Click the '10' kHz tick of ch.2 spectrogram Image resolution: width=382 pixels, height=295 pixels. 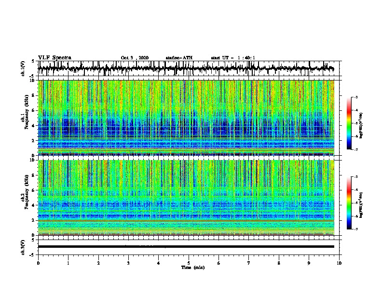pyautogui.click(x=32, y=160)
